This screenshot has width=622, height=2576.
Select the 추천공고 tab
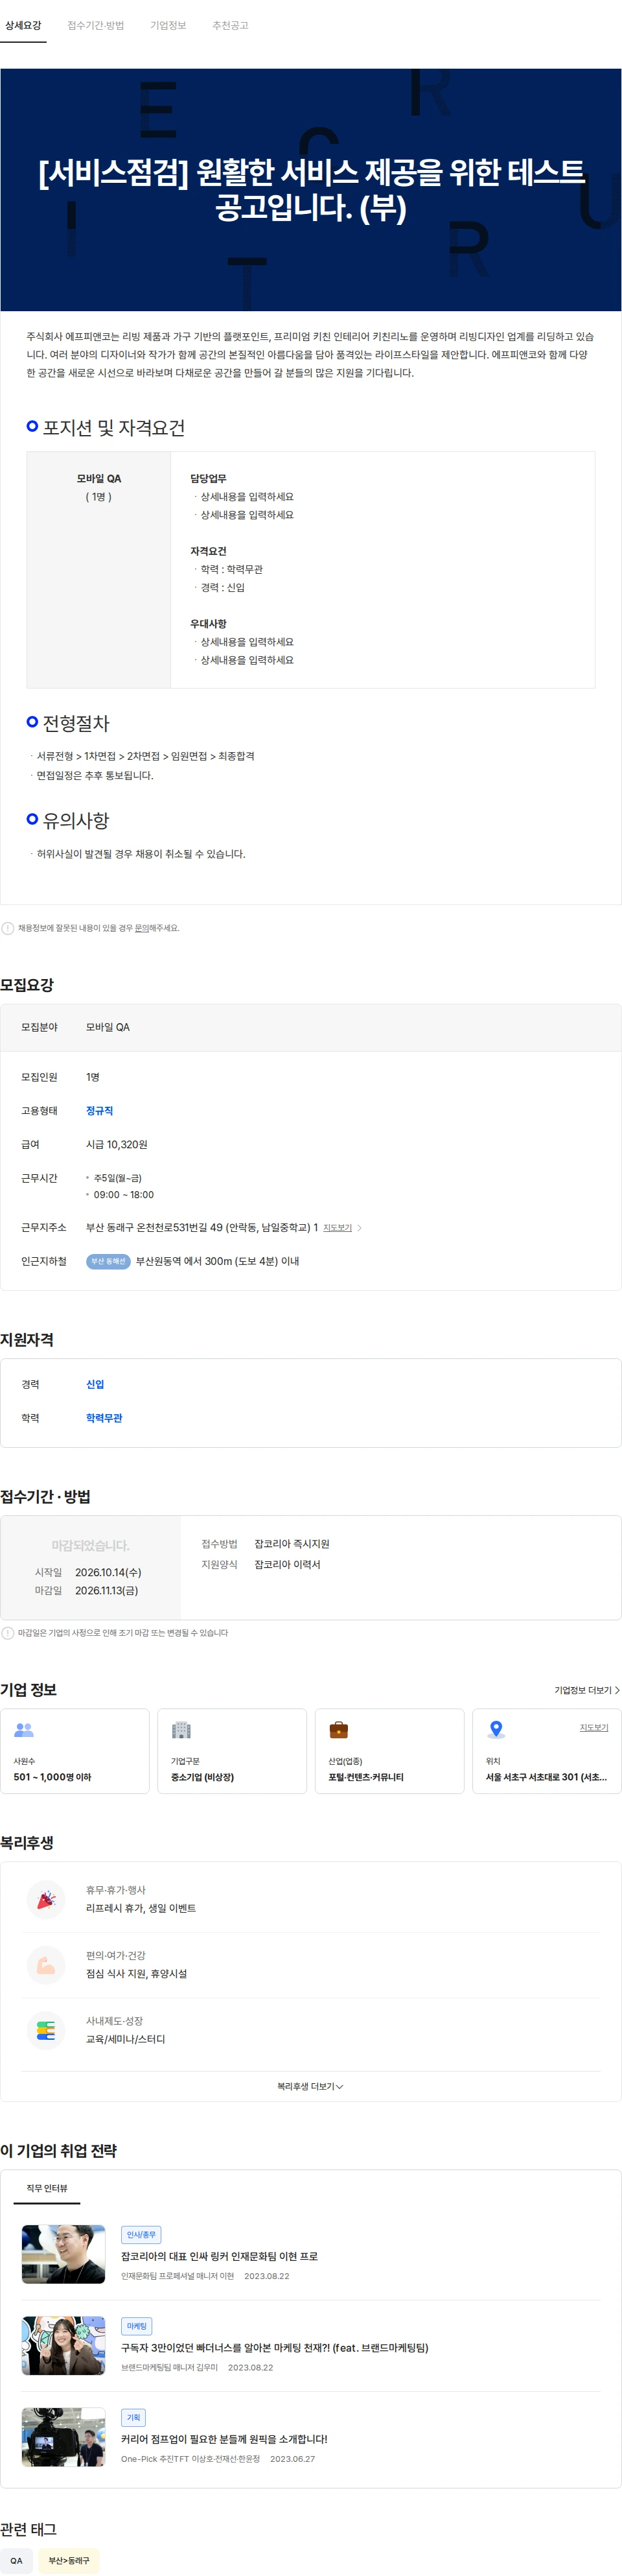click(x=230, y=25)
